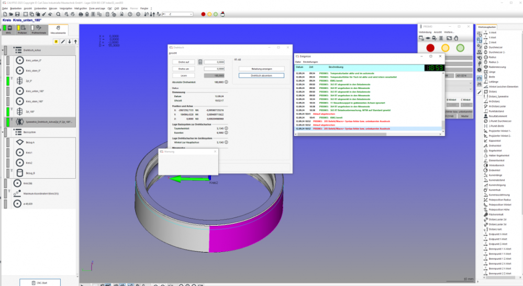The width and height of the screenshot is (523, 286).
Task: Click the pencil edit icon above feature list
Action: tap(63, 41)
